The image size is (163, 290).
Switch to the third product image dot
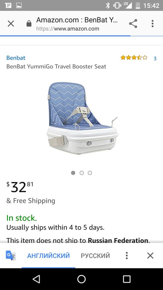tap(90, 173)
